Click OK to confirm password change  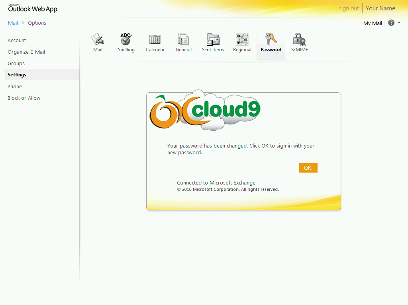308,168
